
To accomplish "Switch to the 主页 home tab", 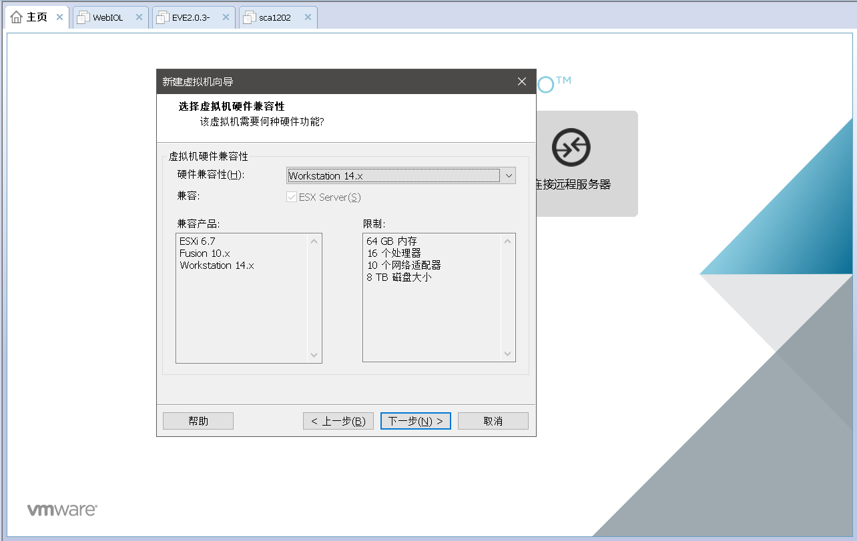I will coord(37,17).
